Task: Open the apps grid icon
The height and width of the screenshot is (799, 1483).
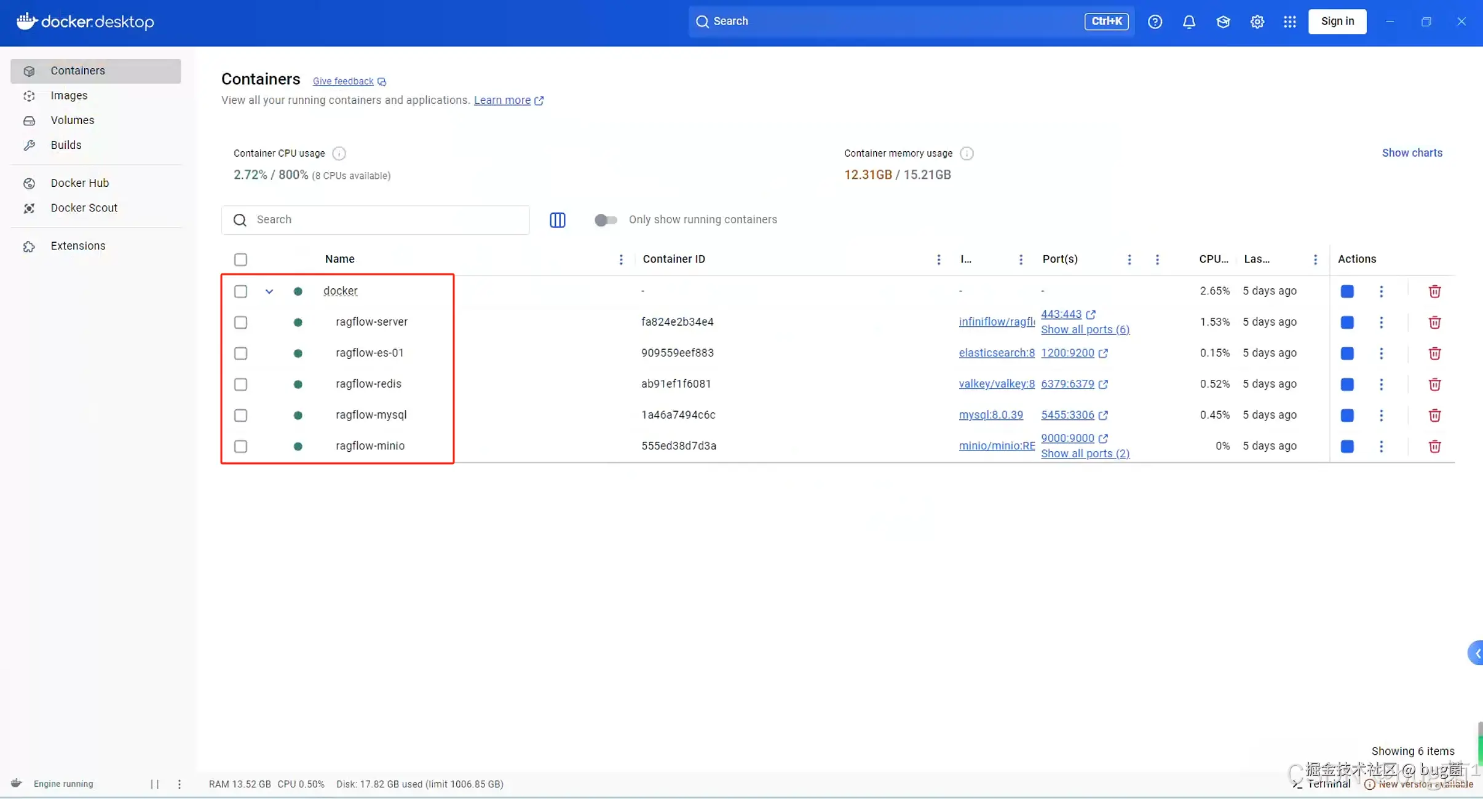Action: pos(1289,22)
